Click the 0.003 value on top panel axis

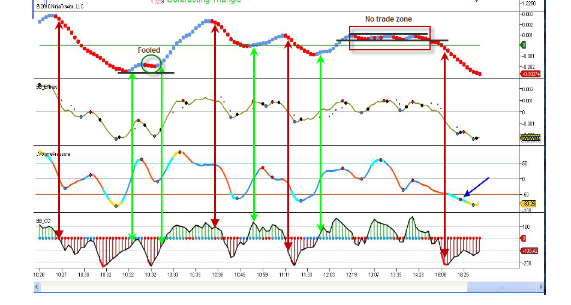[528, 14]
